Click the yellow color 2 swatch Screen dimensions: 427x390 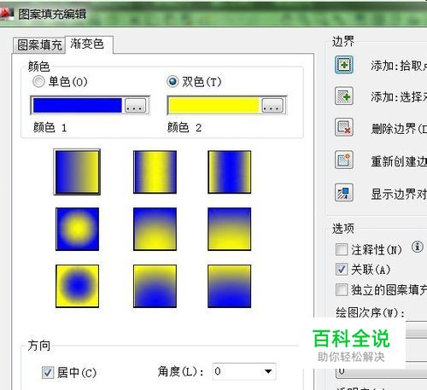click(214, 105)
